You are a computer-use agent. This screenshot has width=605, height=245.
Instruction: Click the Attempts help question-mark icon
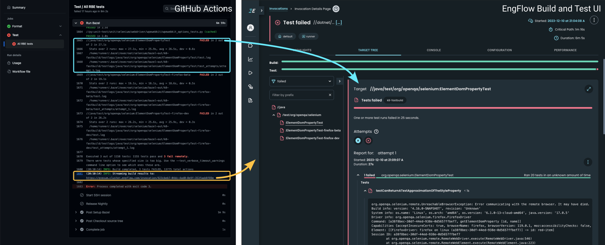click(376, 132)
